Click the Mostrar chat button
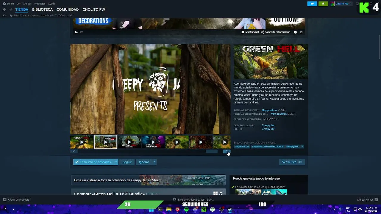This screenshot has width=381, height=214. tap(250, 32)
